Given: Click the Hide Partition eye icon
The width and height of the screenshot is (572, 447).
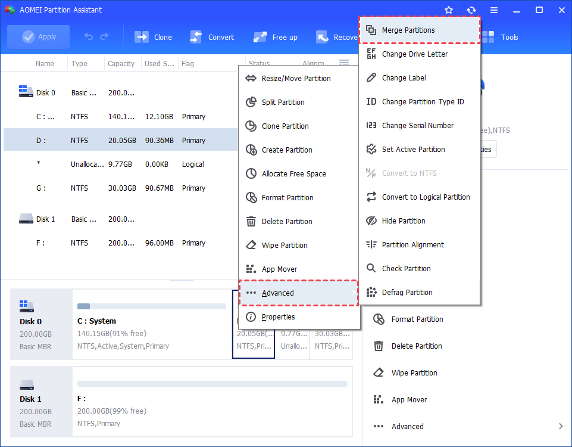Looking at the screenshot, I should pyautogui.click(x=371, y=221).
